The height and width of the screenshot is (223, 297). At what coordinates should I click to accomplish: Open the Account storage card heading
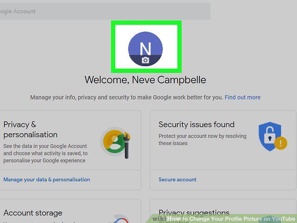[33, 213]
